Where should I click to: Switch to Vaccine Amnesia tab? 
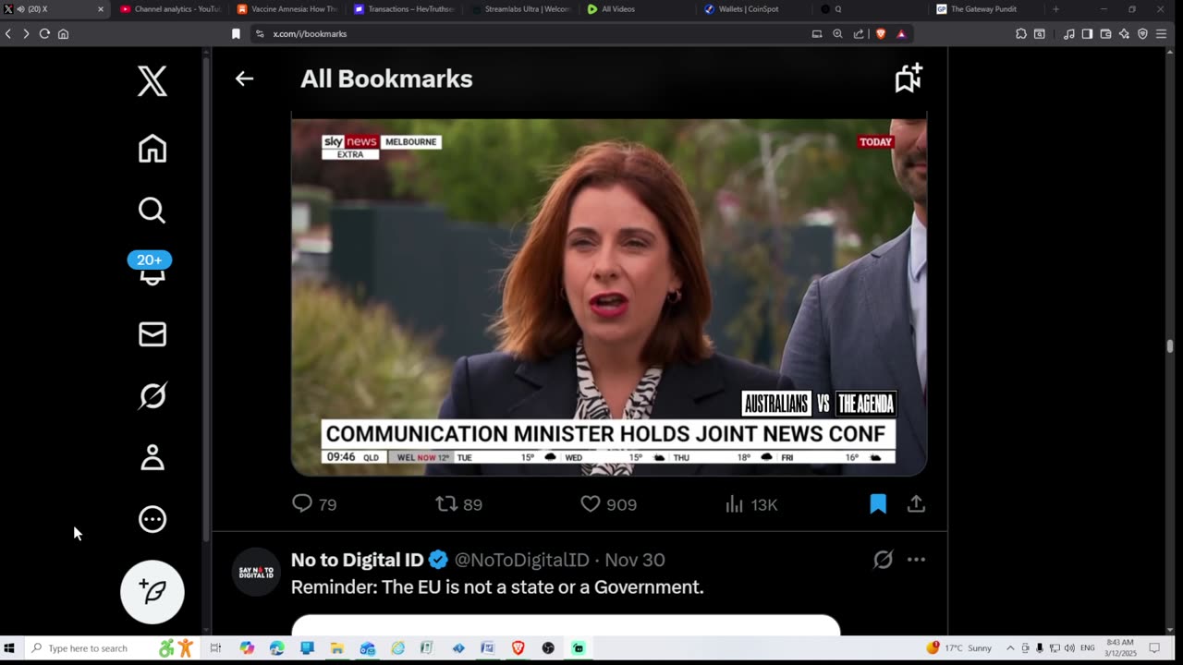point(287,9)
